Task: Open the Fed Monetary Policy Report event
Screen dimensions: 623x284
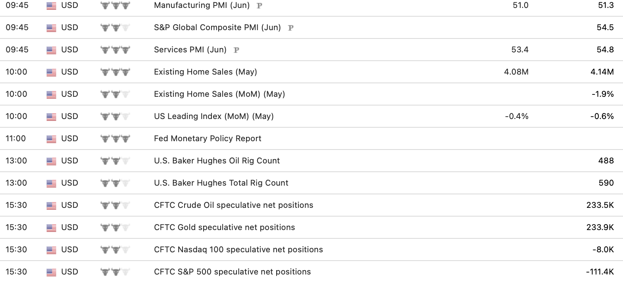Action: (x=208, y=138)
